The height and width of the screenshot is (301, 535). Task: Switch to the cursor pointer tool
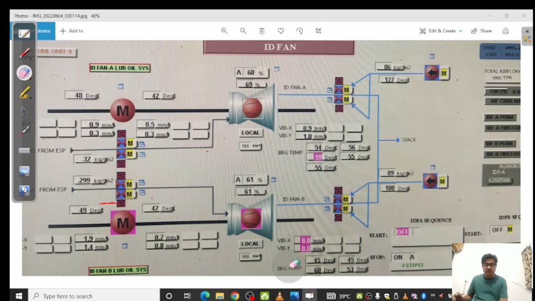pyautogui.click(x=24, y=112)
